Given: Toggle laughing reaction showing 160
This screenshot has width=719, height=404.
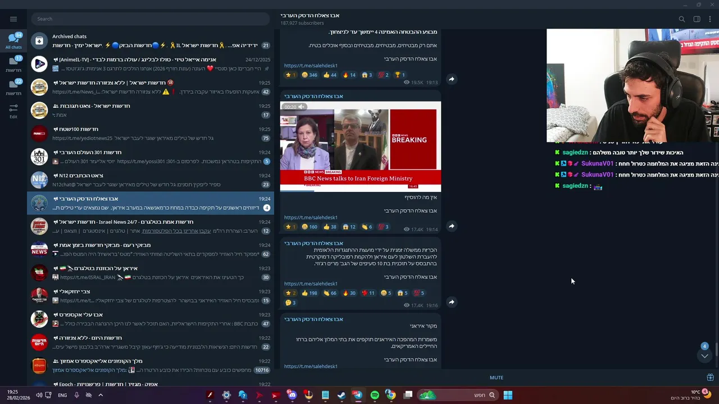Looking at the screenshot, I should (x=310, y=227).
